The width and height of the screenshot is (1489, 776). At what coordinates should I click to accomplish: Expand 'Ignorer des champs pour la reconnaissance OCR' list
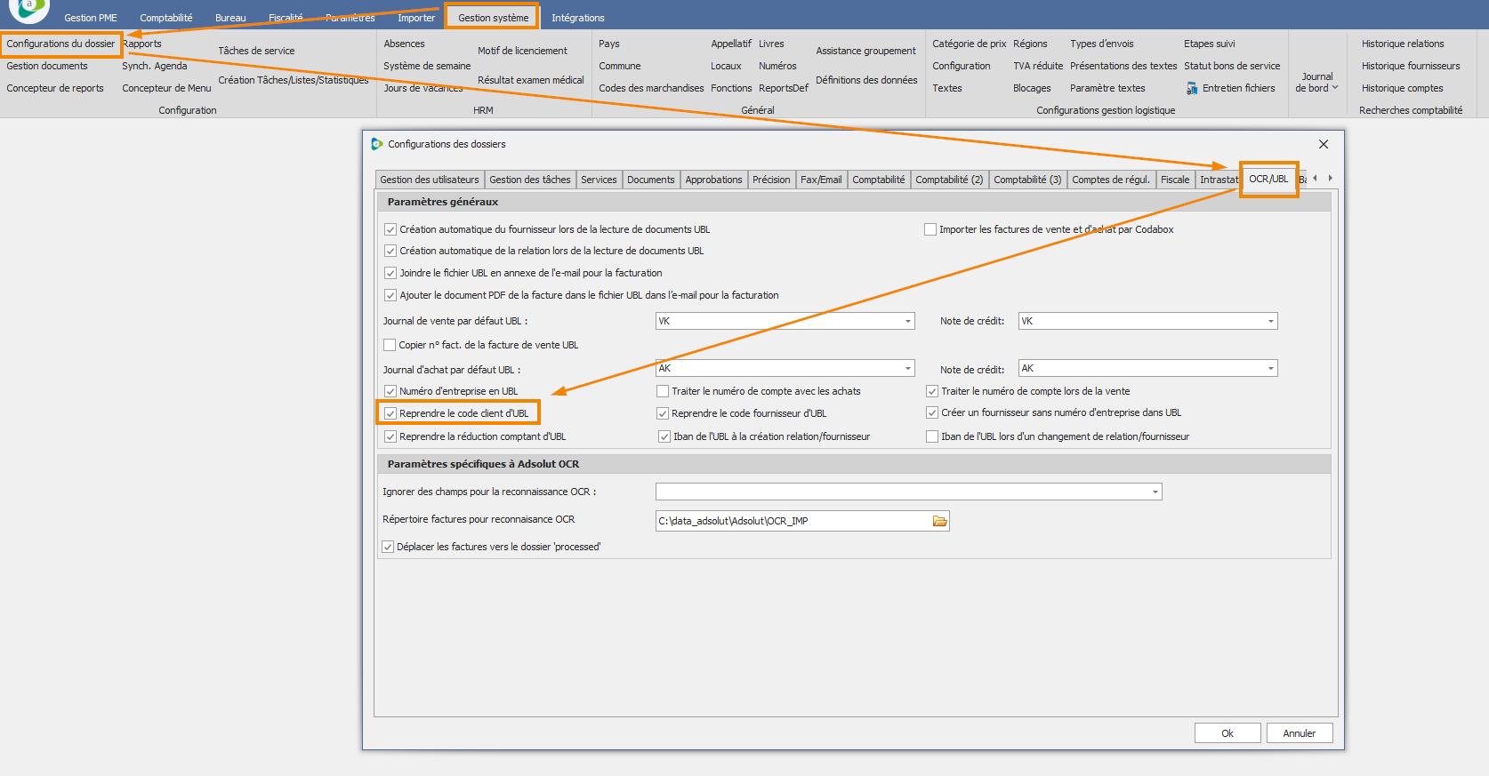pyautogui.click(x=1155, y=492)
